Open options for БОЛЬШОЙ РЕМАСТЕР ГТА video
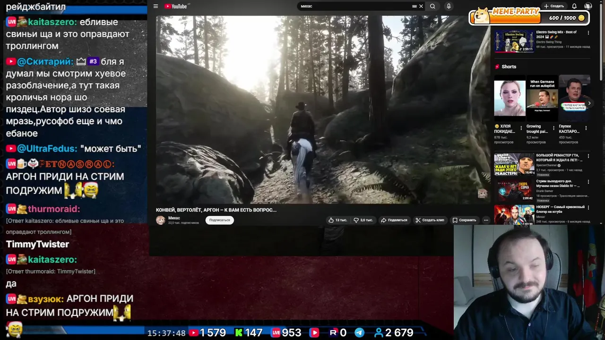Image resolution: width=605 pixels, height=340 pixels. click(588, 156)
